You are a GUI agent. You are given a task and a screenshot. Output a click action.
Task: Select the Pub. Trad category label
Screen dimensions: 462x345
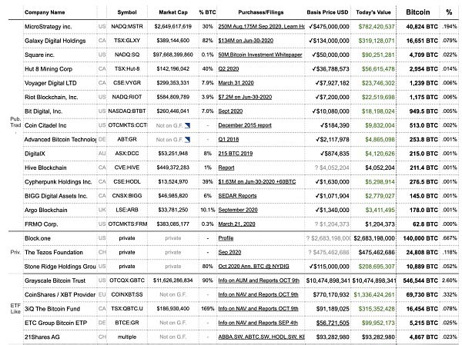15,122
